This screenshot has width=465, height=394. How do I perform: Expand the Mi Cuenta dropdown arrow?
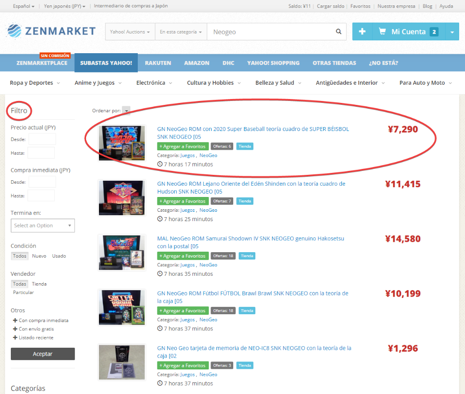pos(452,32)
